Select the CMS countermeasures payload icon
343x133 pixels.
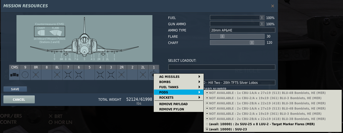pyautogui.click(x=14, y=75)
